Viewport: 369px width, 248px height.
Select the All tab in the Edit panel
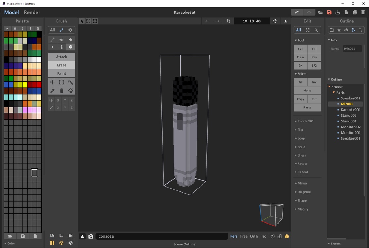pyautogui.click(x=298, y=30)
